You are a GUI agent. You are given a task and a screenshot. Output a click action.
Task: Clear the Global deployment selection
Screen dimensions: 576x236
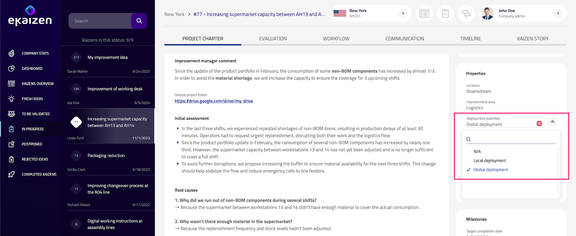coord(539,124)
